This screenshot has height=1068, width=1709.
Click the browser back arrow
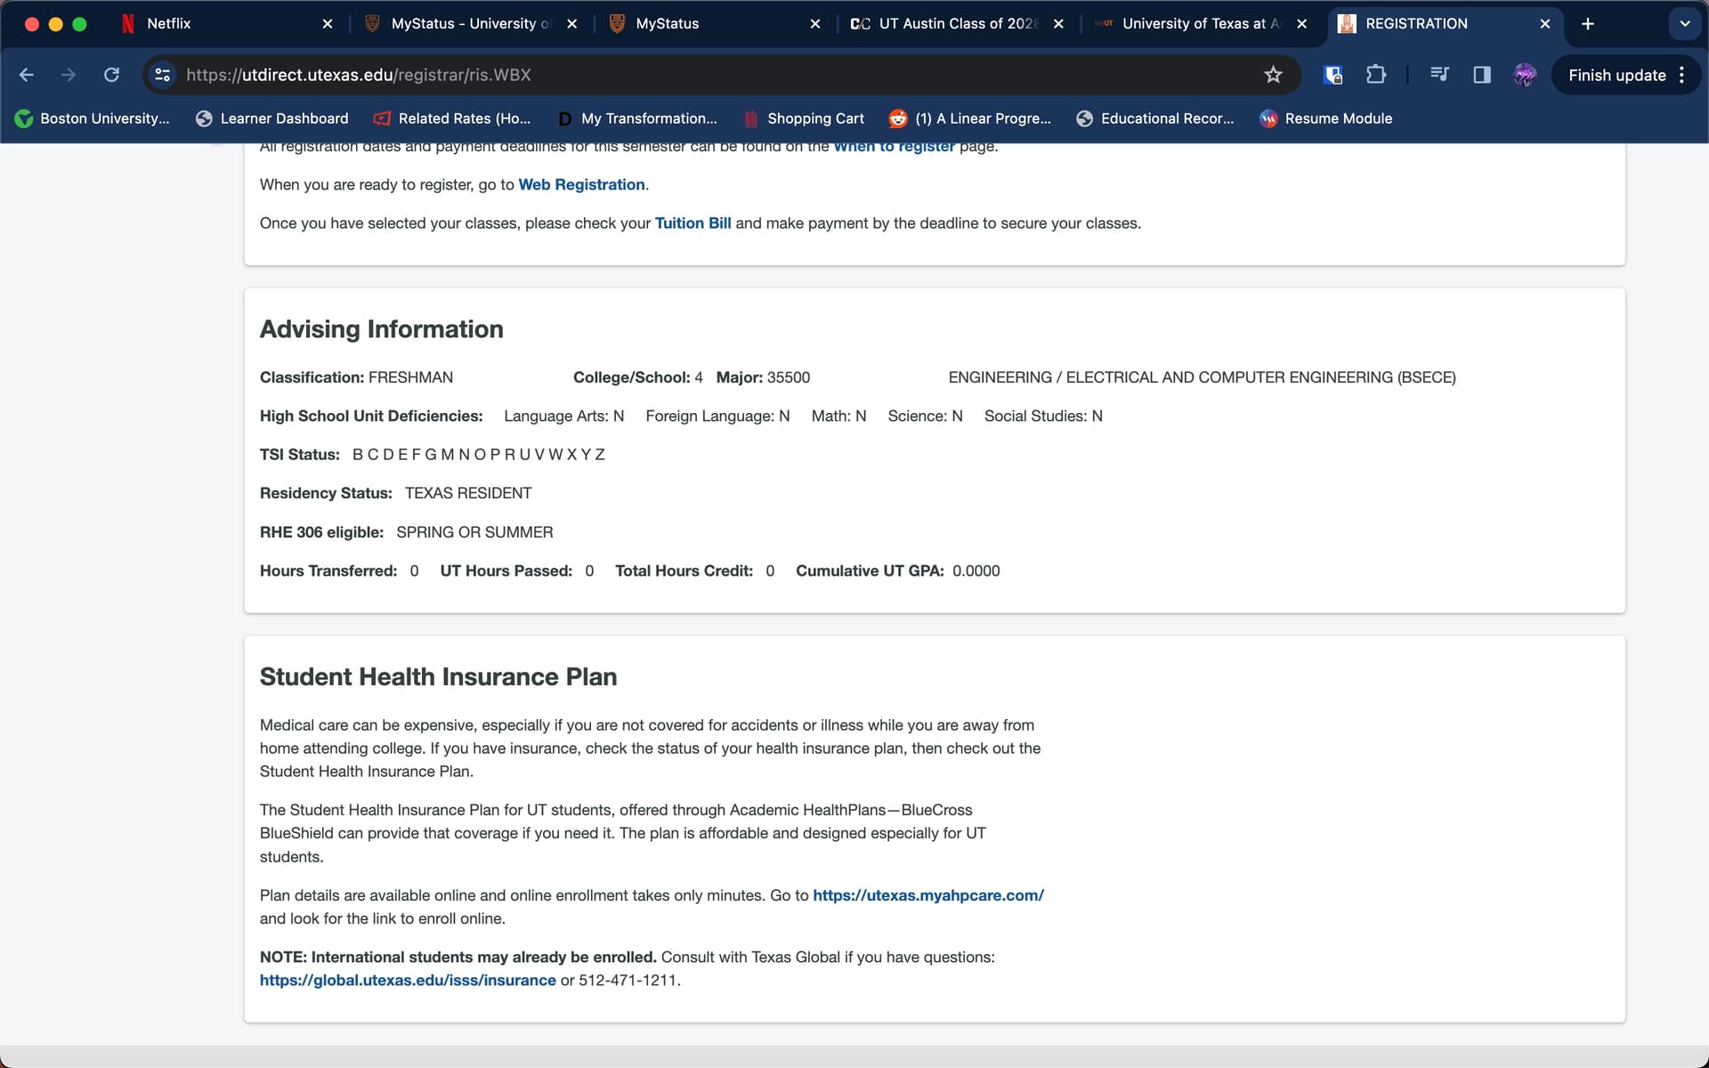(27, 75)
